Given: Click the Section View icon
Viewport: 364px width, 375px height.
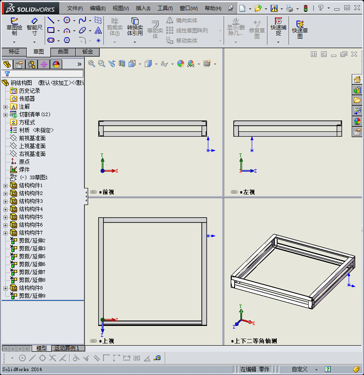Looking at the screenshot, I should pos(122,64).
